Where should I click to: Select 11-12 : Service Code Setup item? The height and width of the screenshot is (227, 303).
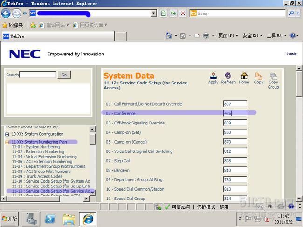click(51, 191)
